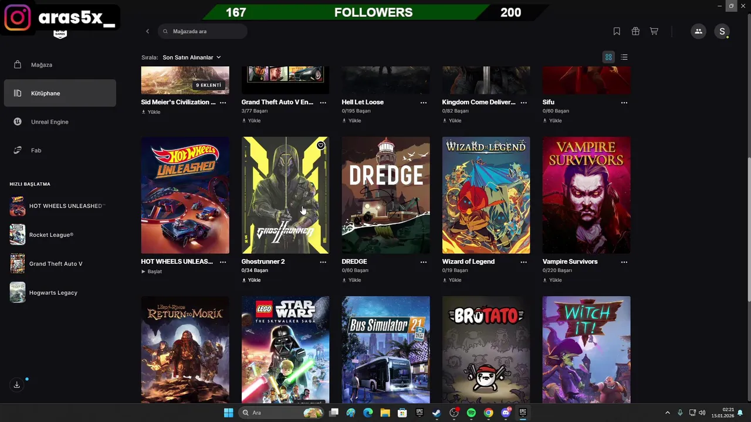Click Yükle under DREDGE
Image resolution: width=751 pixels, height=422 pixels.
(x=351, y=280)
